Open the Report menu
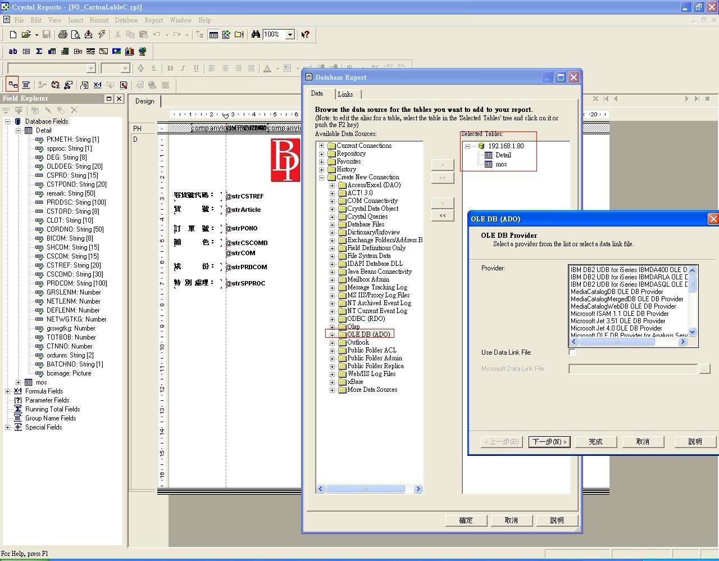The width and height of the screenshot is (719, 561). click(x=153, y=20)
